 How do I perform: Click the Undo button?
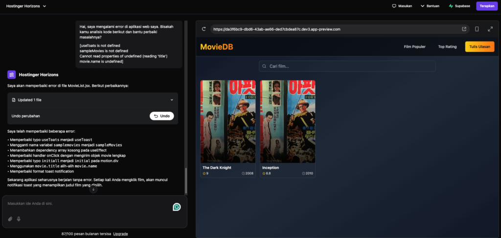(161, 116)
